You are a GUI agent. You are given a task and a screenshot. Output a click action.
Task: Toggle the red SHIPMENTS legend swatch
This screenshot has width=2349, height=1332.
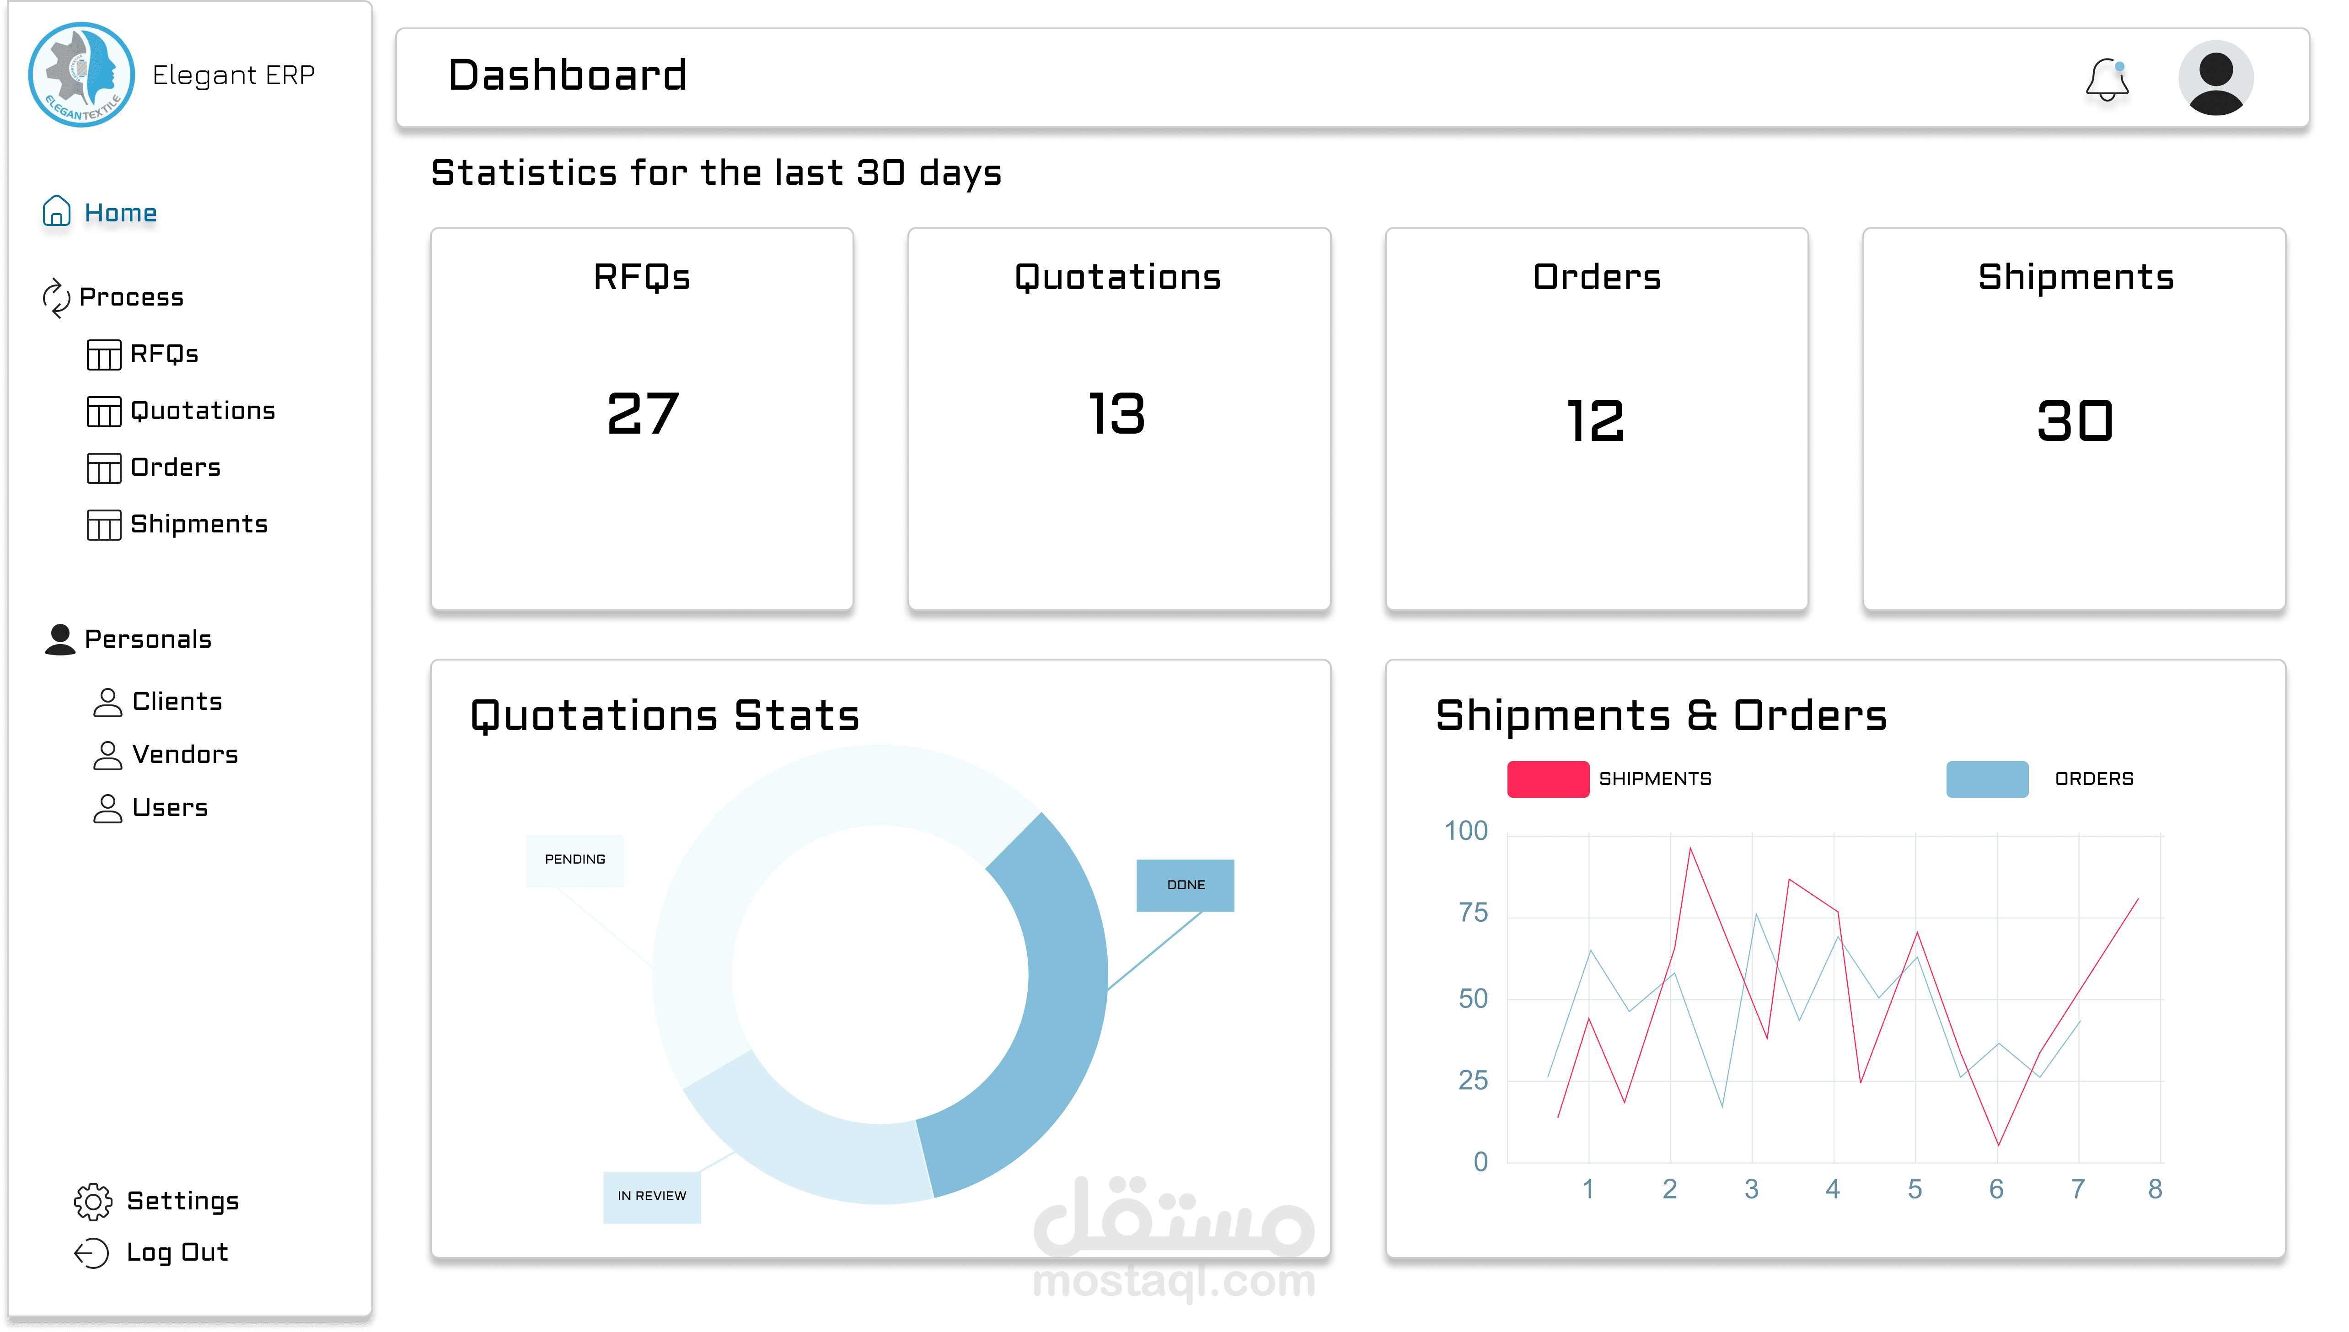pos(1548,779)
